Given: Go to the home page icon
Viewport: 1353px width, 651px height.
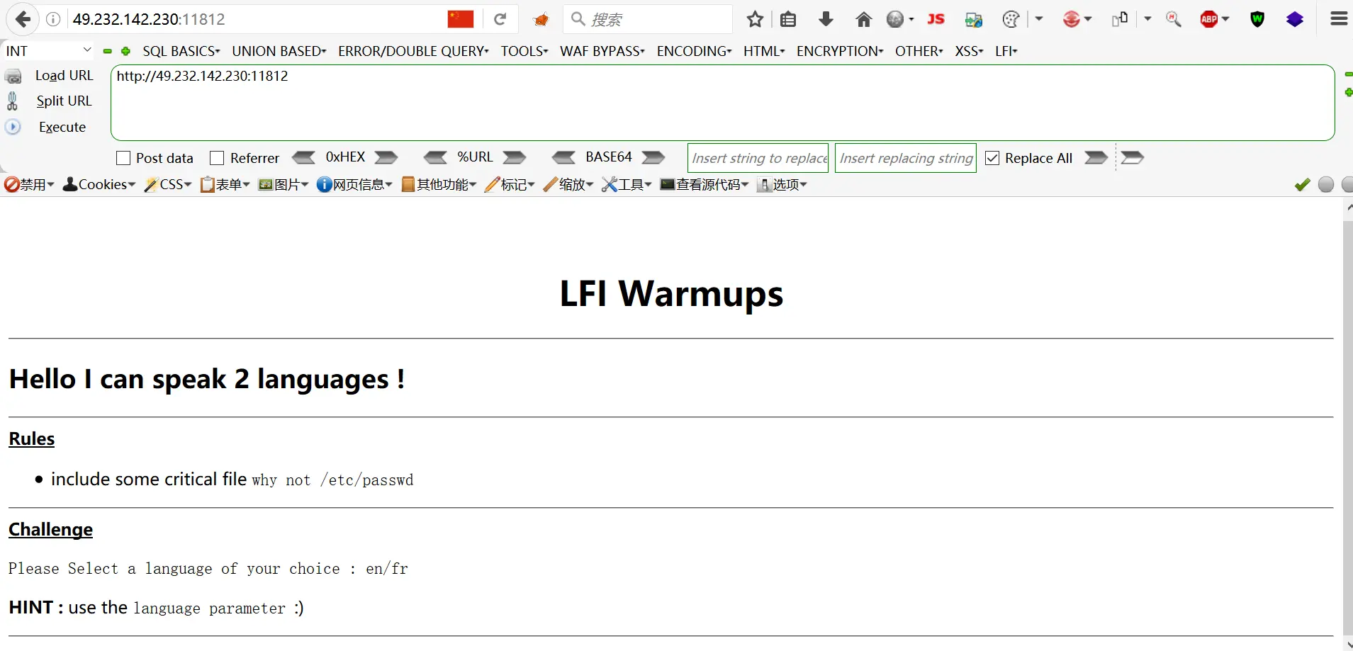Looking at the screenshot, I should [x=863, y=19].
